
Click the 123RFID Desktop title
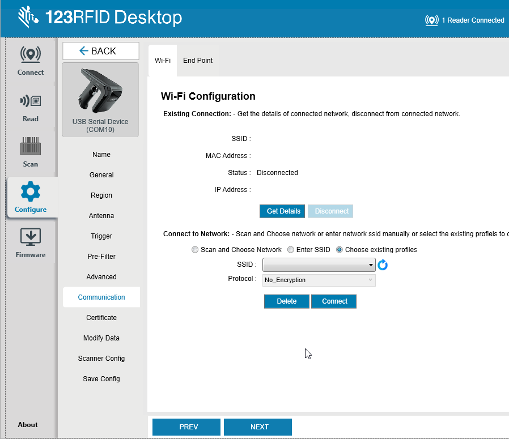tap(113, 17)
